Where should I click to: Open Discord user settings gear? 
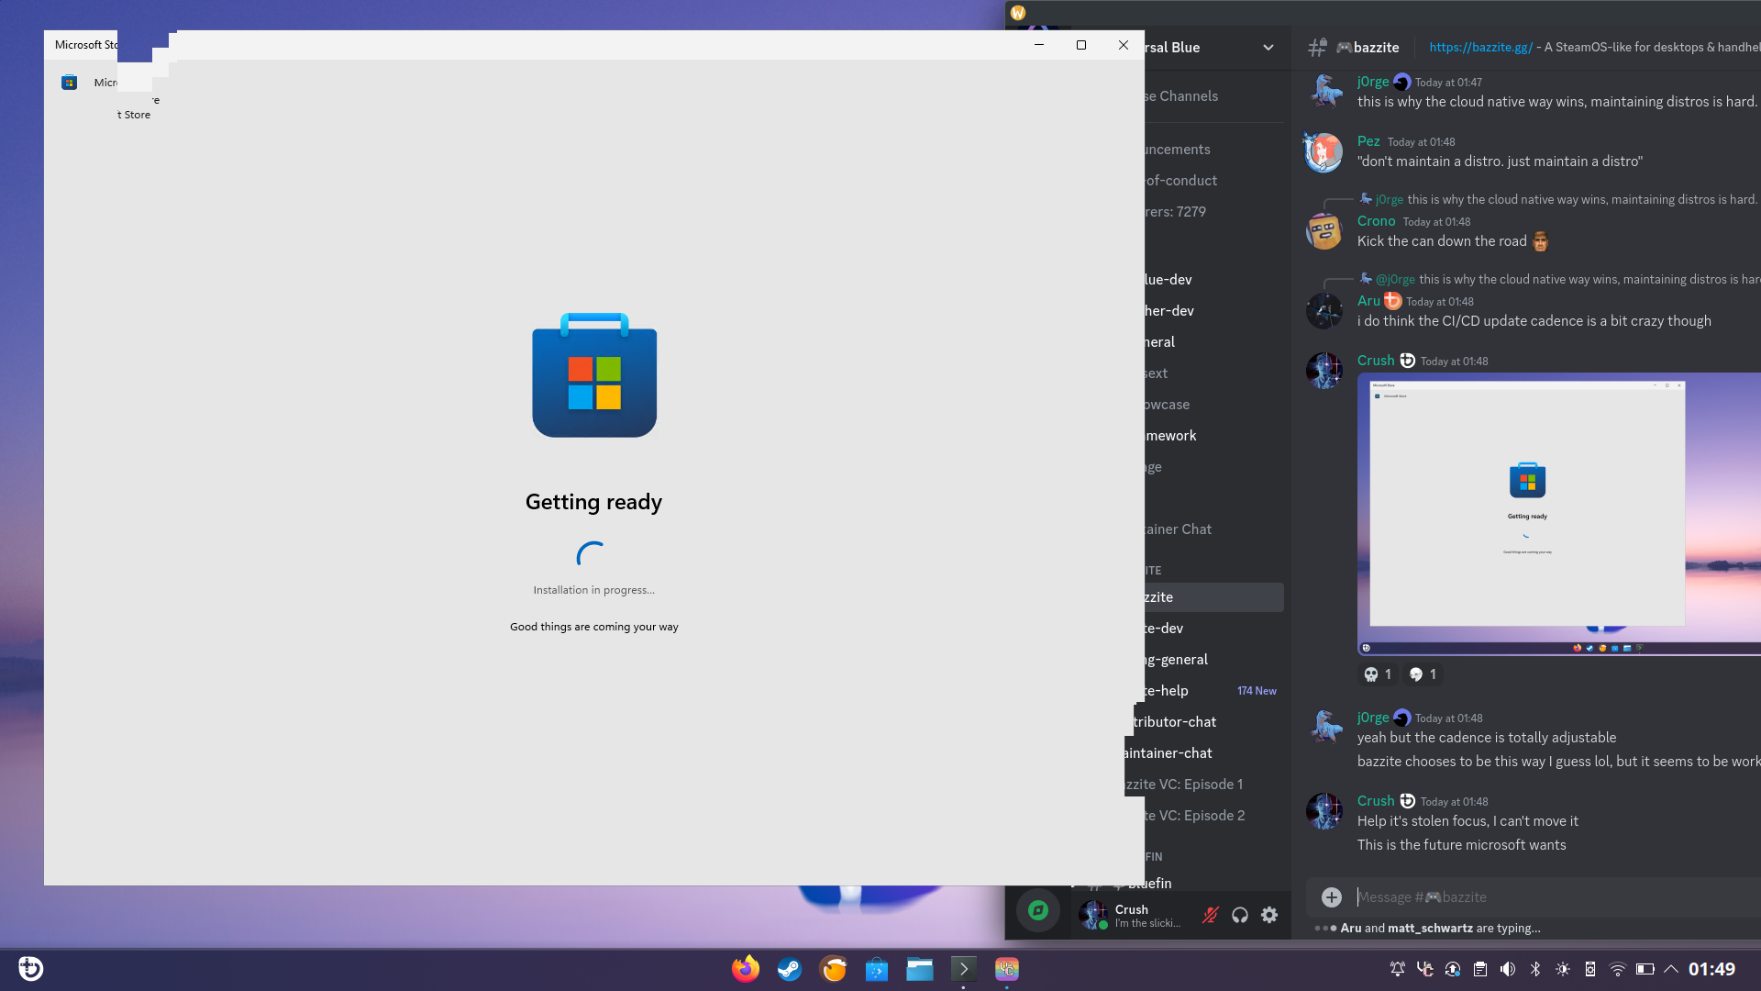point(1269,915)
